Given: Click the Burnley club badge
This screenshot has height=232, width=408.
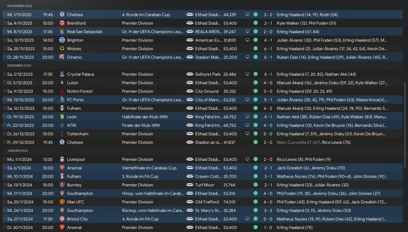Looking at the screenshot, I should pyautogui.click(x=62, y=185).
